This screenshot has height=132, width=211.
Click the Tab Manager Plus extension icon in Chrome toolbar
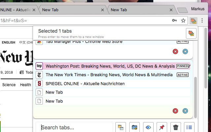193,21
